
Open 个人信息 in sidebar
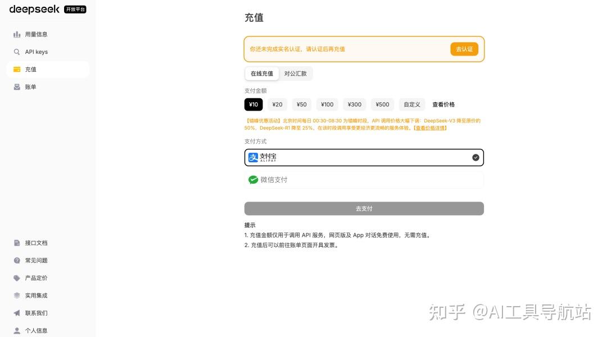pyautogui.click(x=48, y=330)
